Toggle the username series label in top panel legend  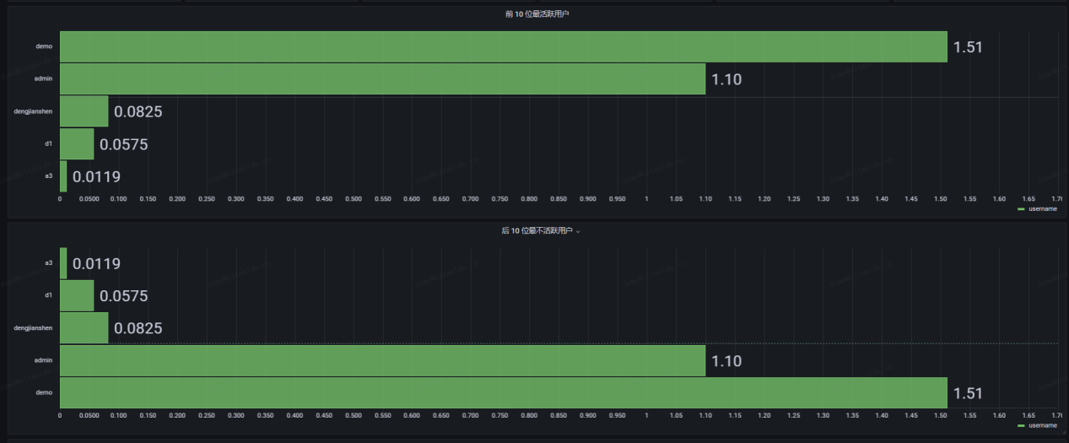(1043, 208)
